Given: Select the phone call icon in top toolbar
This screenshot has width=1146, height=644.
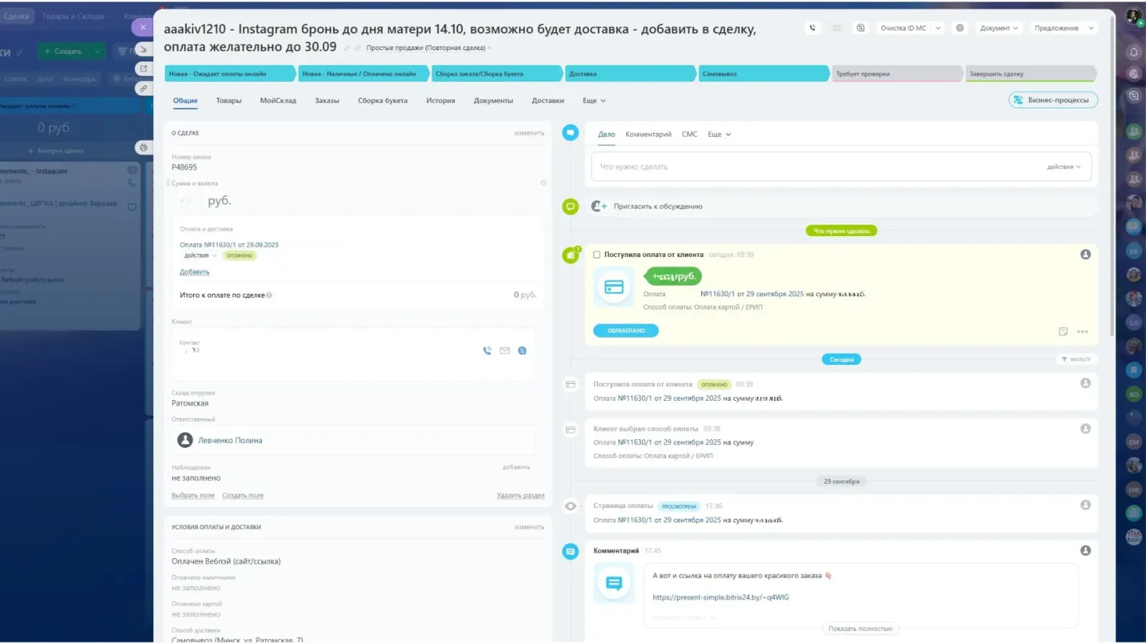Looking at the screenshot, I should pos(812,28).
